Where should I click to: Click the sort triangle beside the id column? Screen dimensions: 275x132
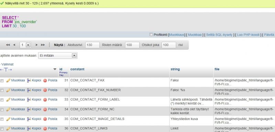click(x=55, y=69)
